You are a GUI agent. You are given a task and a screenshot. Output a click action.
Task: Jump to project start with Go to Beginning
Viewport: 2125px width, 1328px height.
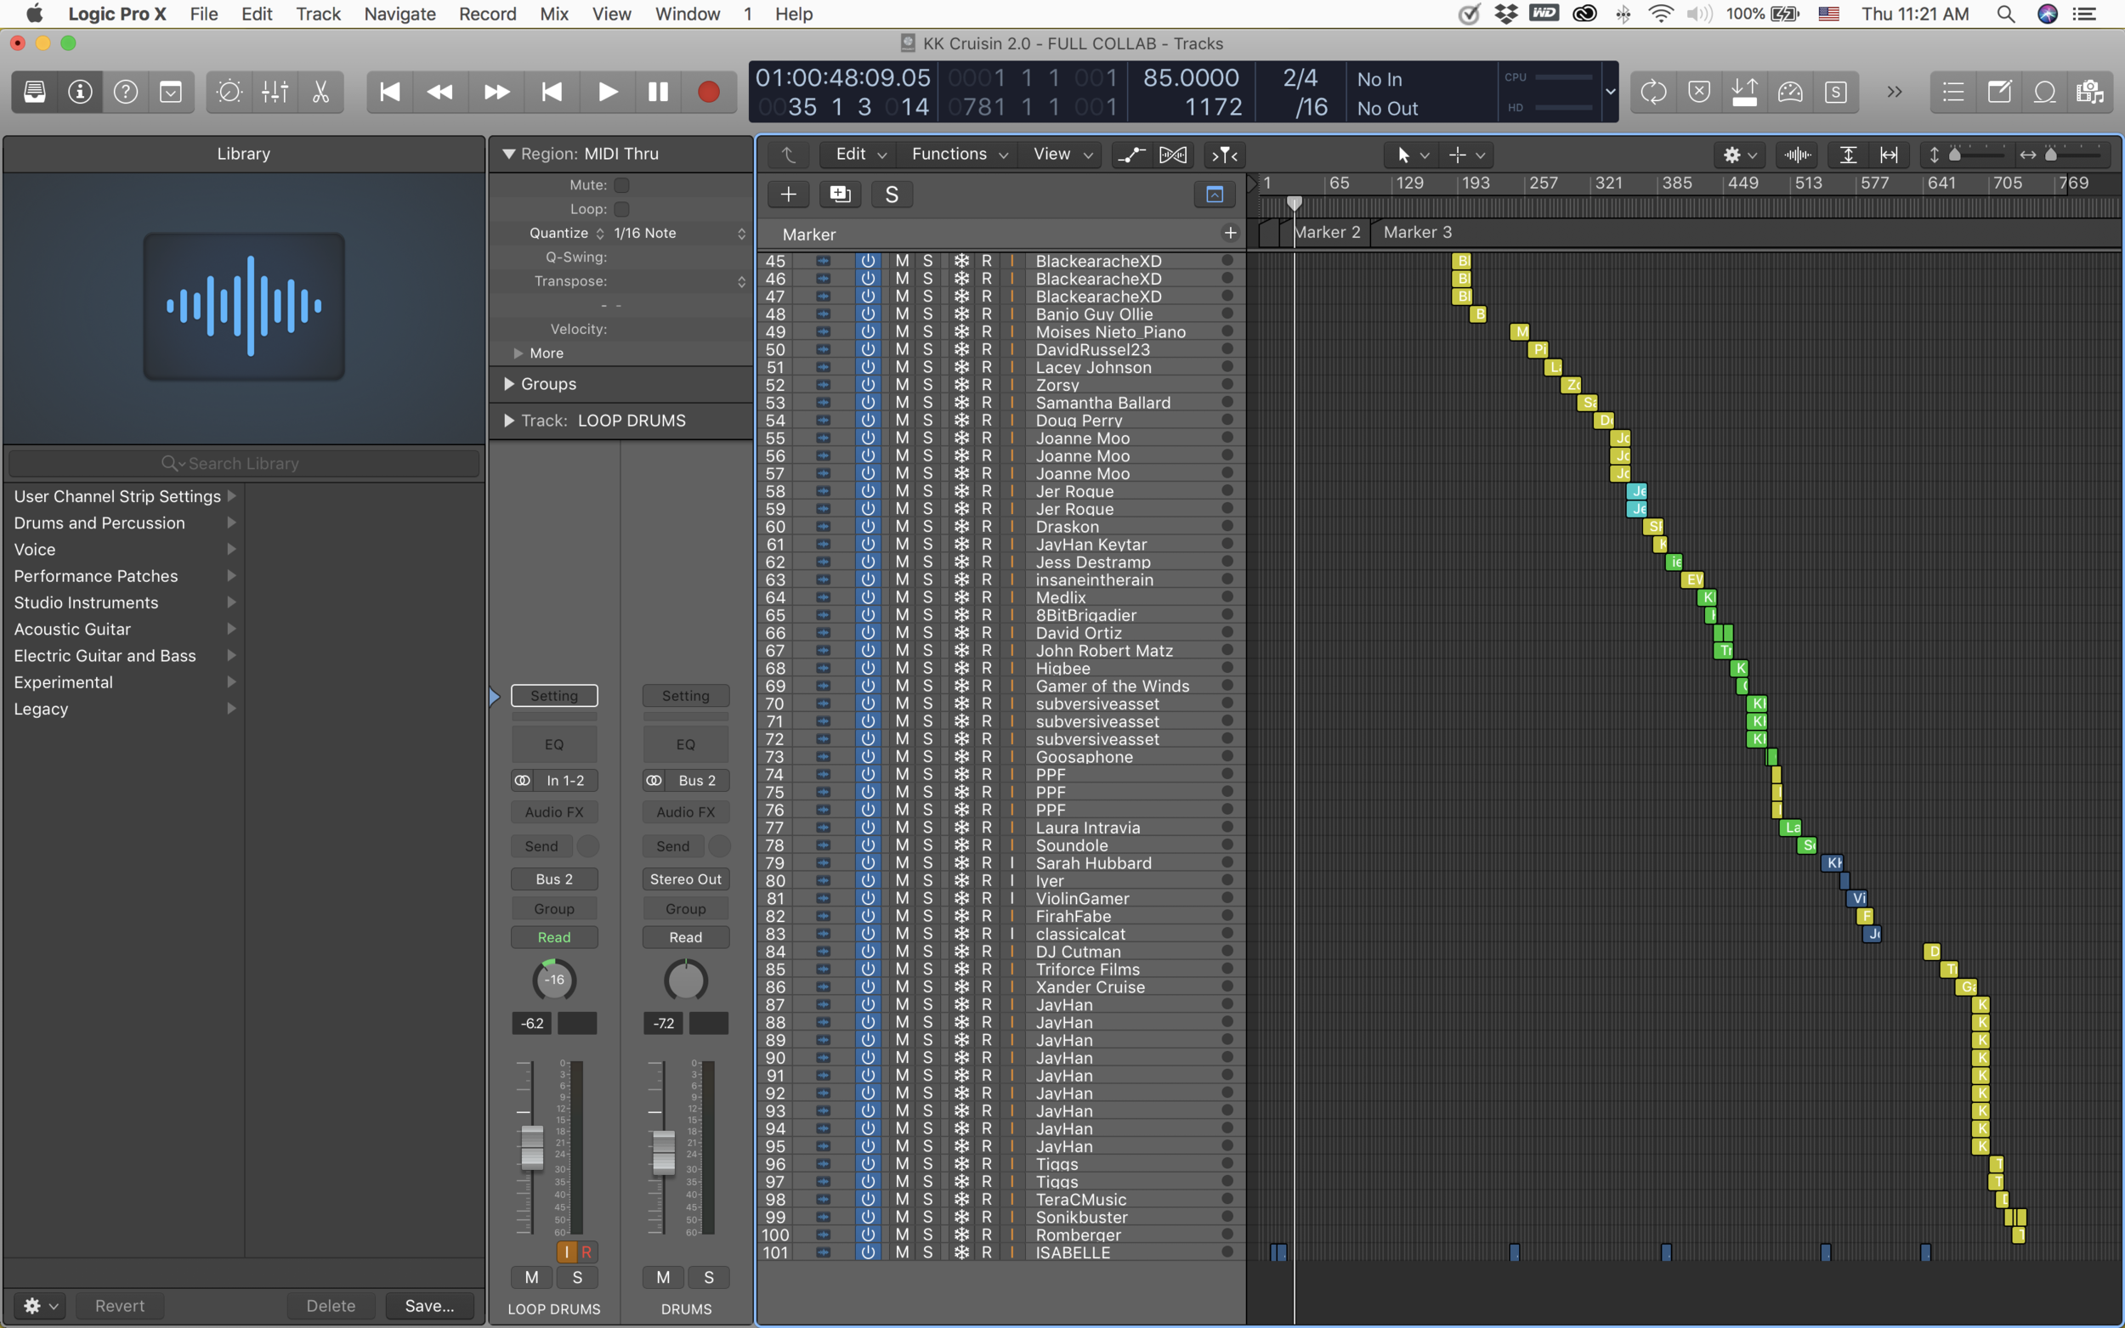(x=389, y=92)
